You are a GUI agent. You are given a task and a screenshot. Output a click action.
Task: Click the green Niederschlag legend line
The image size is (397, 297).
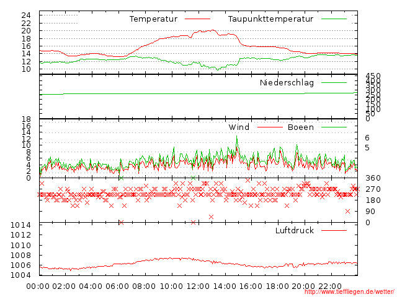tap(334, 82)
